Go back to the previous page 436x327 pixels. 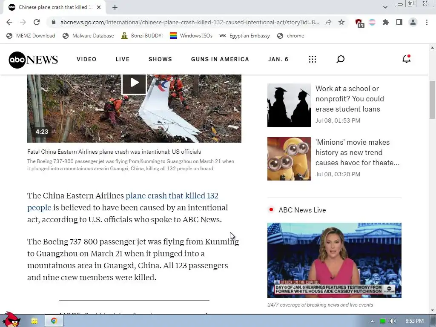coord(9,22)
